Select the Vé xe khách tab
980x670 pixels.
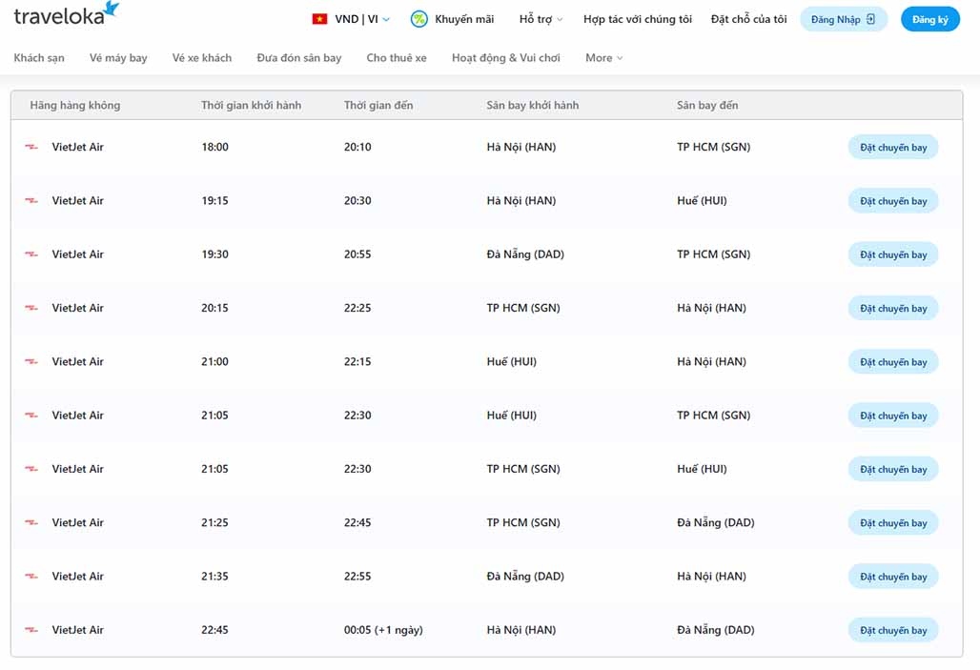(x=202, y=57)
